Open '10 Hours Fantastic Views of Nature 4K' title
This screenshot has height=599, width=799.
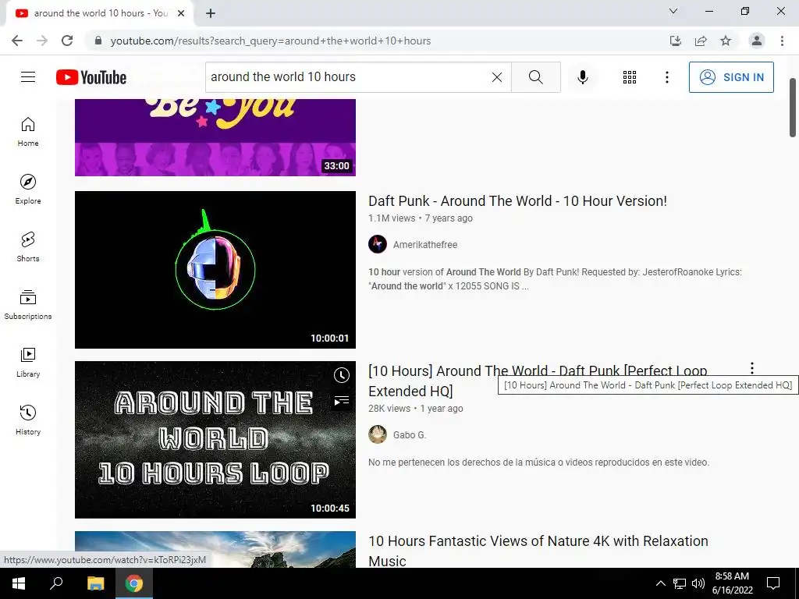pyautogui.click(x=538, y=550)
